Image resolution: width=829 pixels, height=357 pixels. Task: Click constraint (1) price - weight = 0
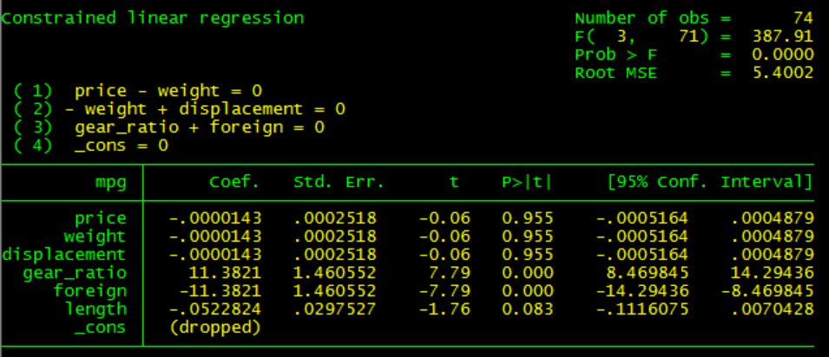pyautogui.click(x=139, y=91)
